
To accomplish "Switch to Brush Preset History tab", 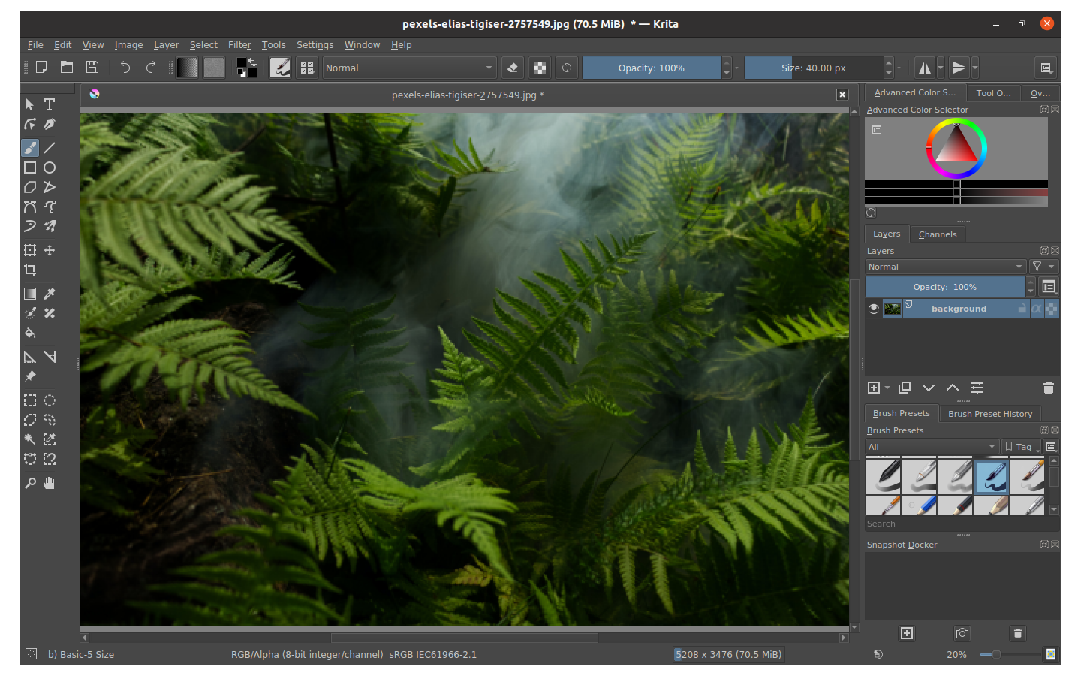I will [x=990, y=414].
